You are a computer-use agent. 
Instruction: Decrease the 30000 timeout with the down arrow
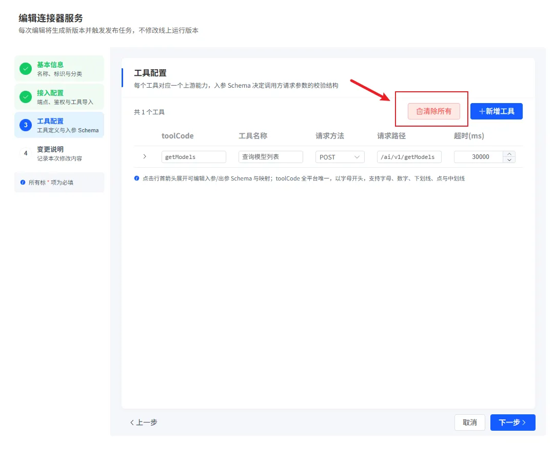(509, 159)
